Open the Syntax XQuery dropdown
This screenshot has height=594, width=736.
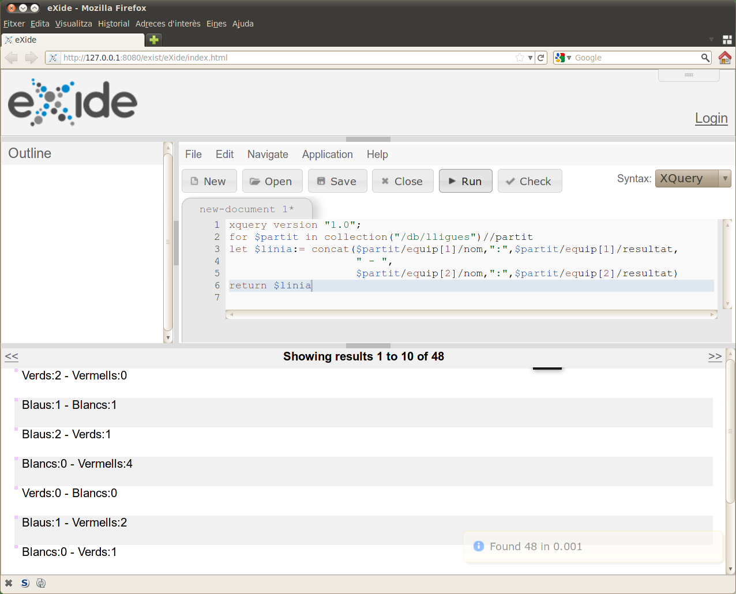[693, 179]
